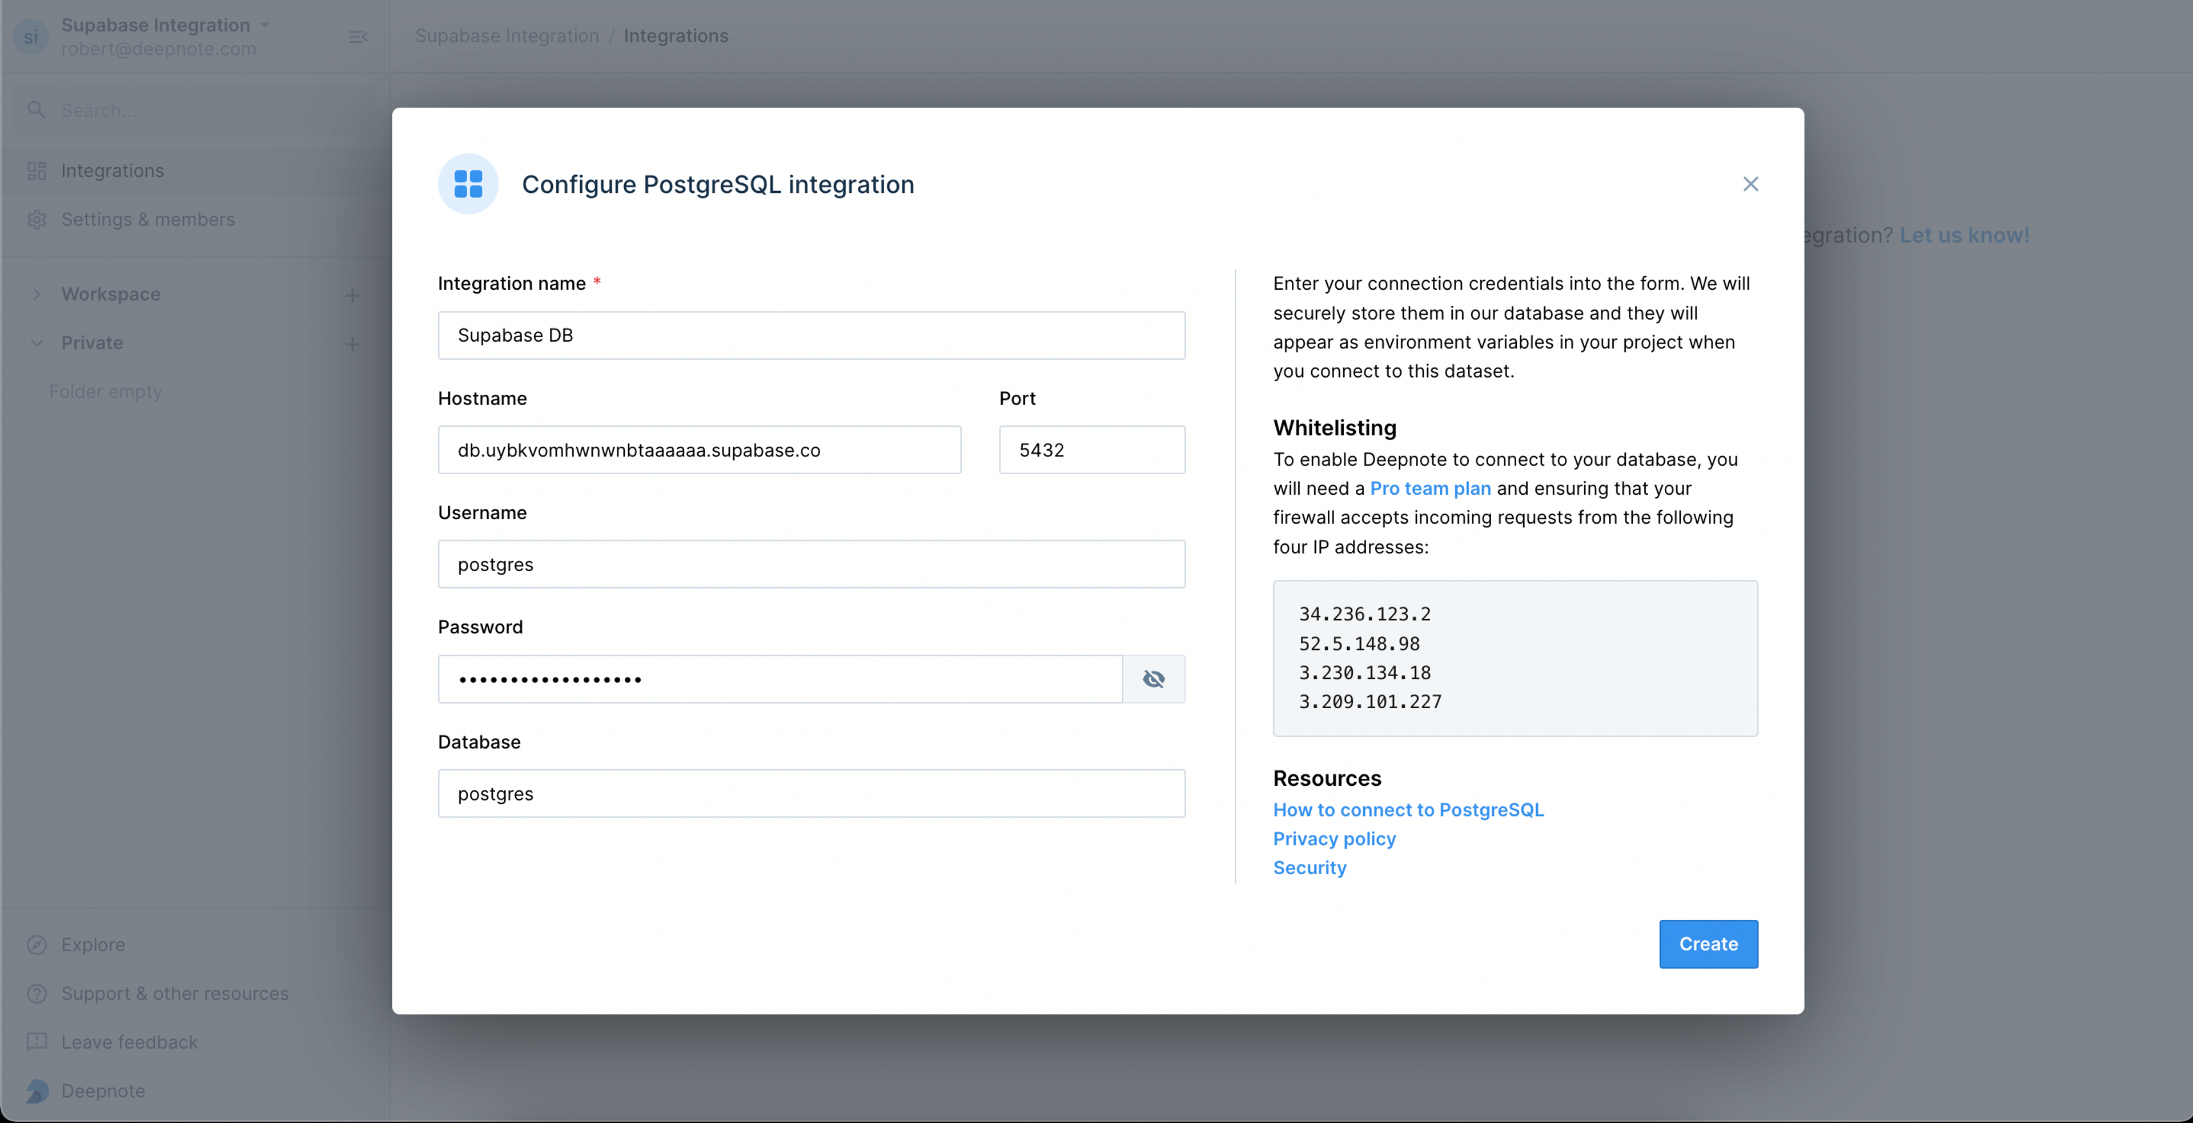Click the Settings gear icon
Viewport: 2193px width, 1123px height.
(x=37, y=220)
